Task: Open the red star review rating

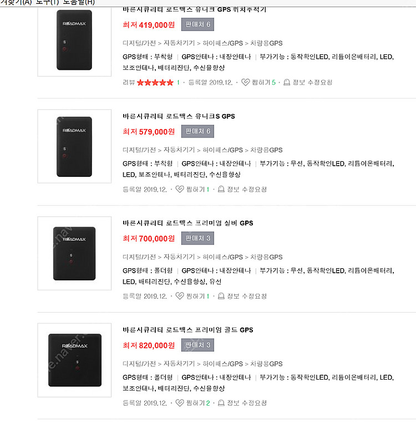Action: [155, 83]
